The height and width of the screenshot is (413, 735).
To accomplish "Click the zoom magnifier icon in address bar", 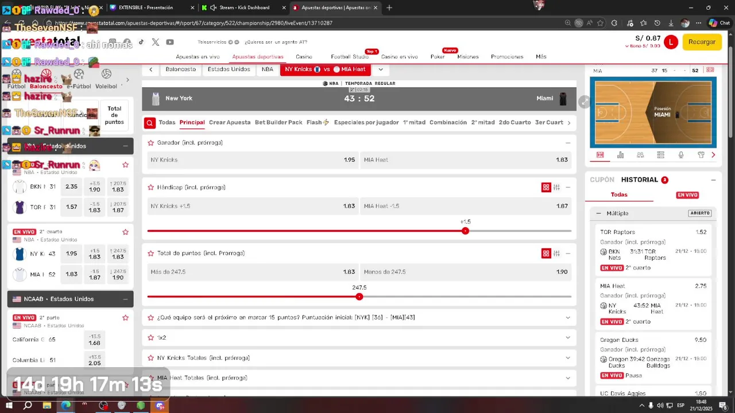I will 567,23.
